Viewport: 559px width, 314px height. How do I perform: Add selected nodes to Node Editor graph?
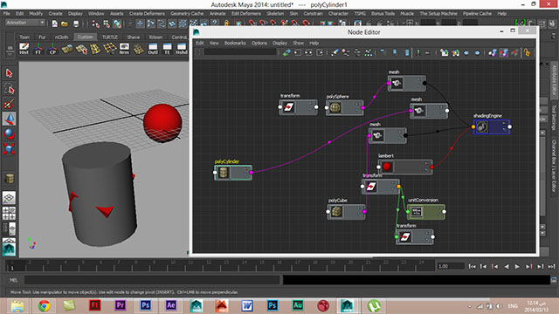pos(346,52)
